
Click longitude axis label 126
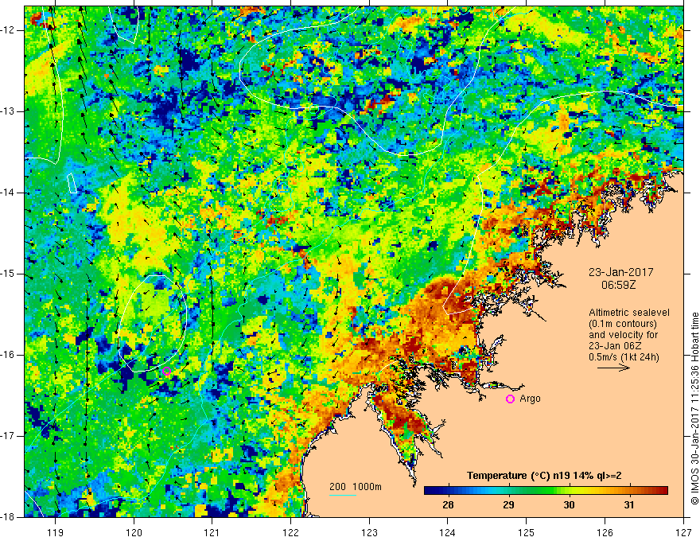(605, 532)
